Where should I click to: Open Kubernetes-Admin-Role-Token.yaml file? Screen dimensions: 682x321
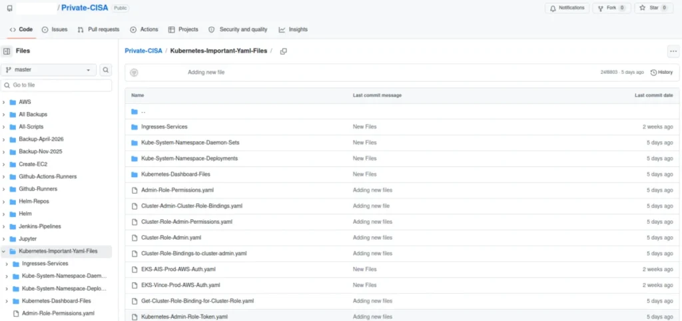tap(184, 316)
